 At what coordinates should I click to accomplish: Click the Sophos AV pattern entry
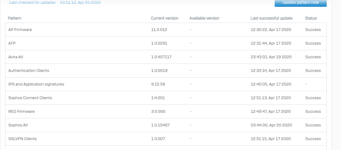(x=18, y=125)
